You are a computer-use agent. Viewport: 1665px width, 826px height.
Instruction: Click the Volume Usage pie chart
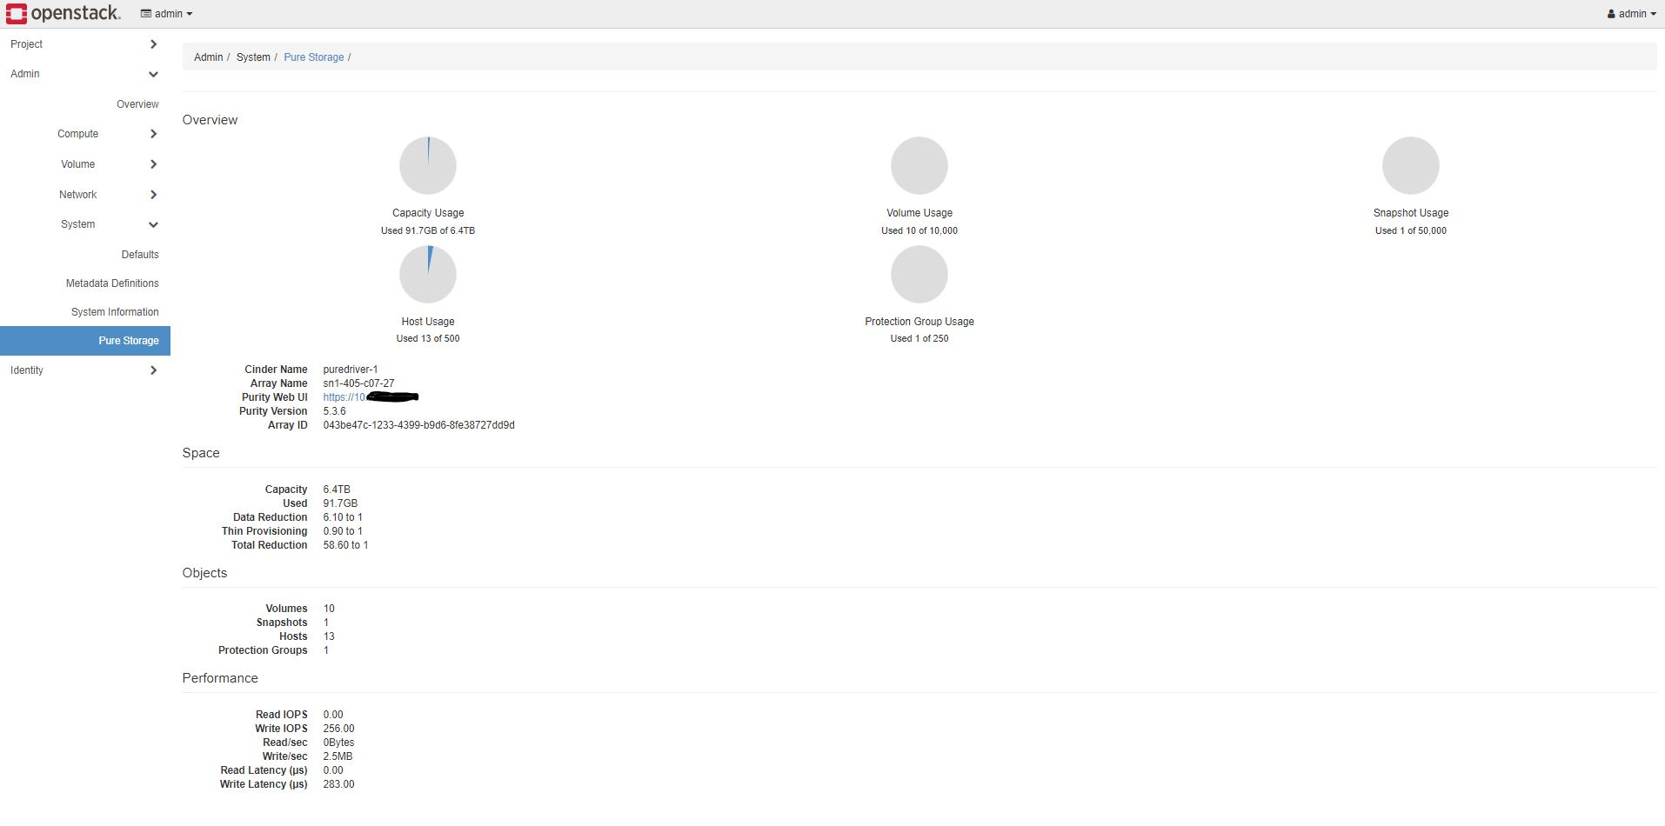point(919,165)
